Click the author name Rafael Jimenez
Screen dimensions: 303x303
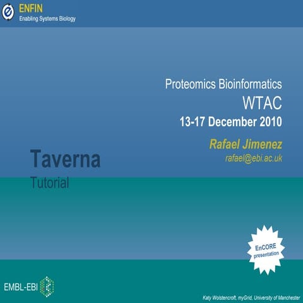[246, 145]
